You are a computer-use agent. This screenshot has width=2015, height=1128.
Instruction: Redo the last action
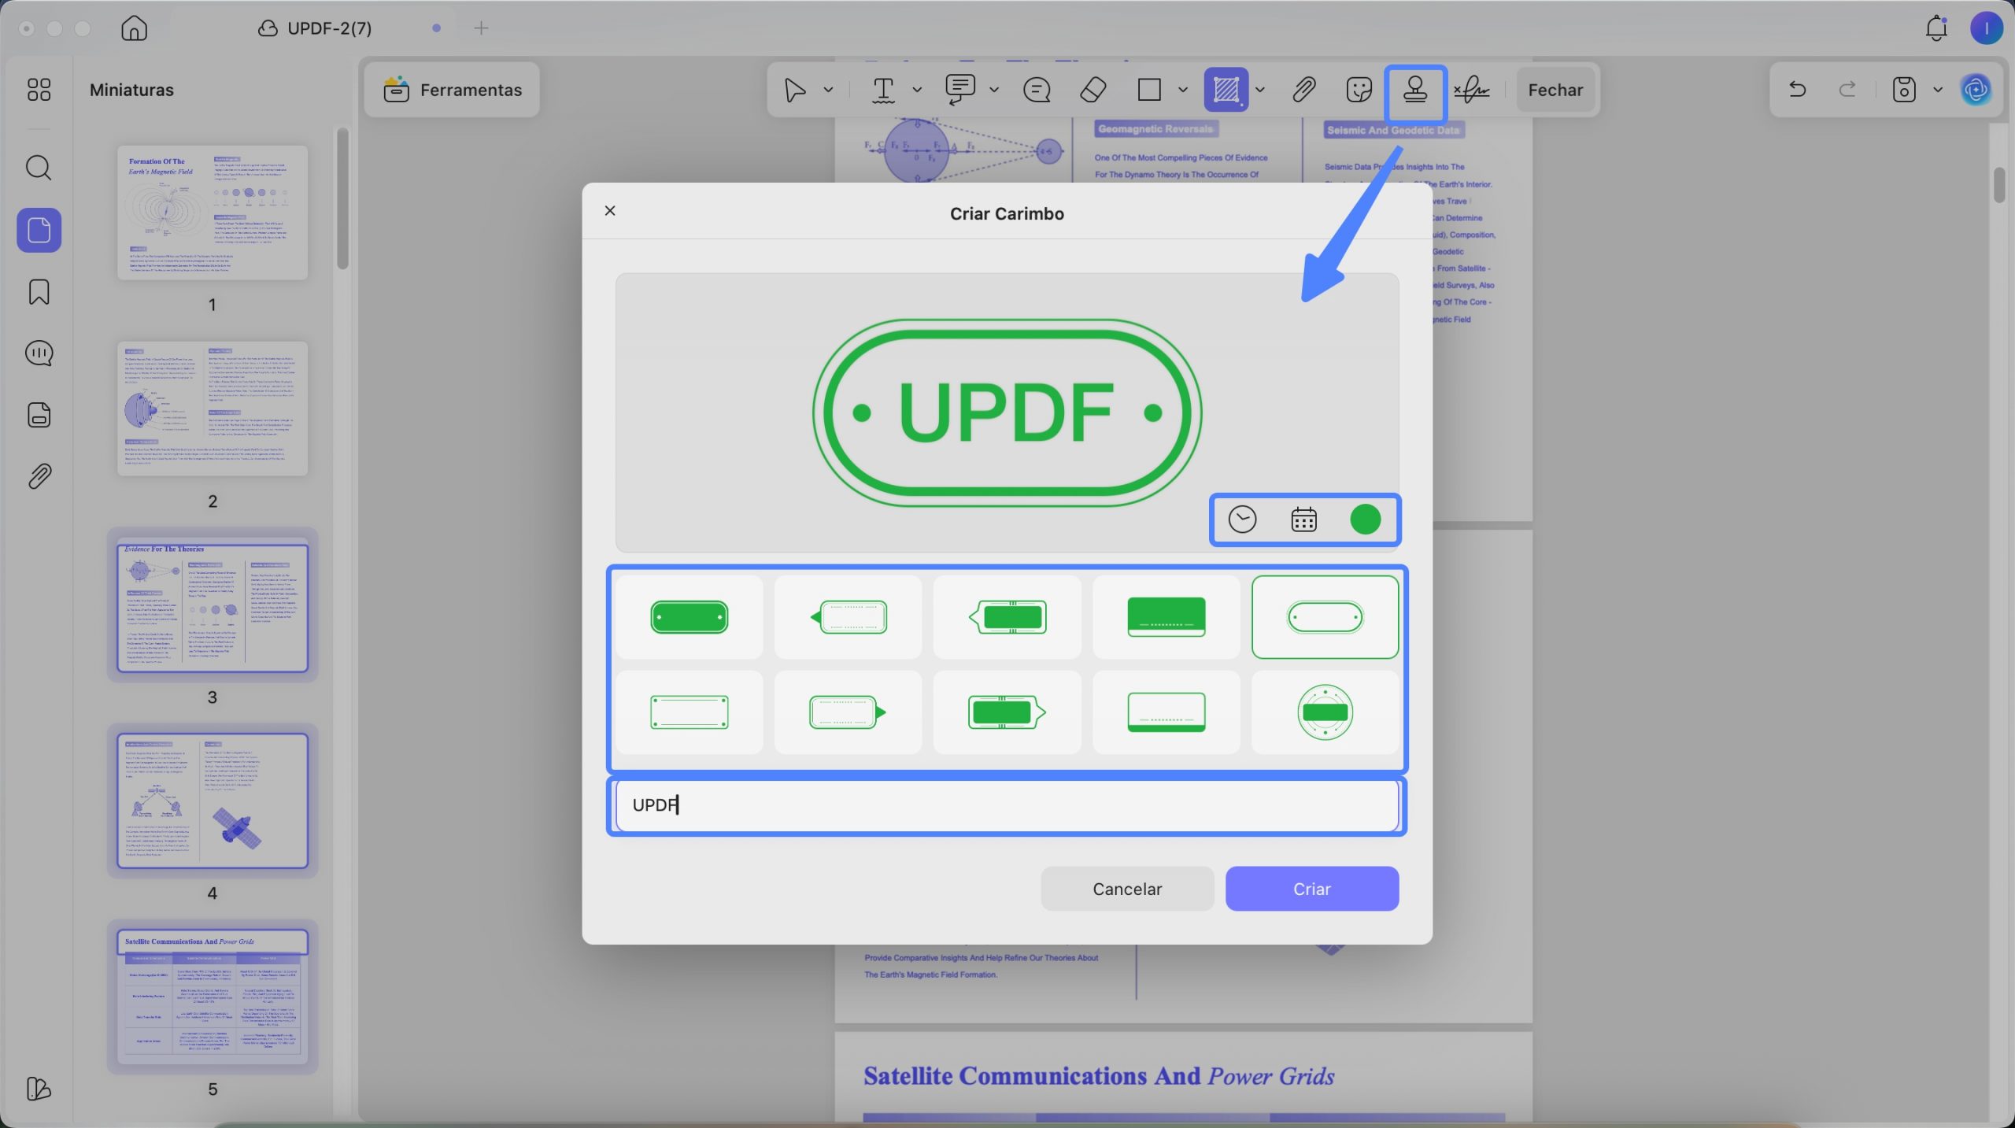(x=1847, y=90)
